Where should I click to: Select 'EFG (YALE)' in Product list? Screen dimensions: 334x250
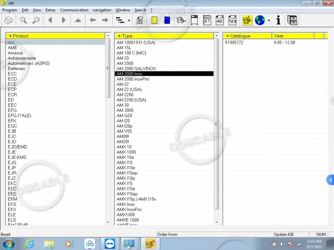(19, 116)
